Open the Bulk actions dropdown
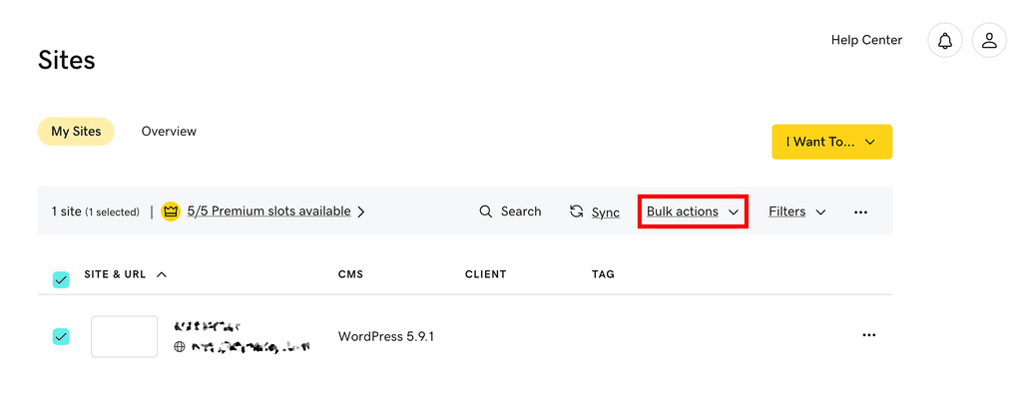The width and height of the screenshot is (1022, 408). pyautogui.click(x=693, y=211)
